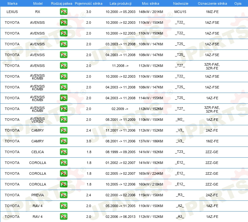Click fuel icon for AVENSIS KOMBI 02.2009 row
The height and width of the screenshot is (222, 248).
63,109
